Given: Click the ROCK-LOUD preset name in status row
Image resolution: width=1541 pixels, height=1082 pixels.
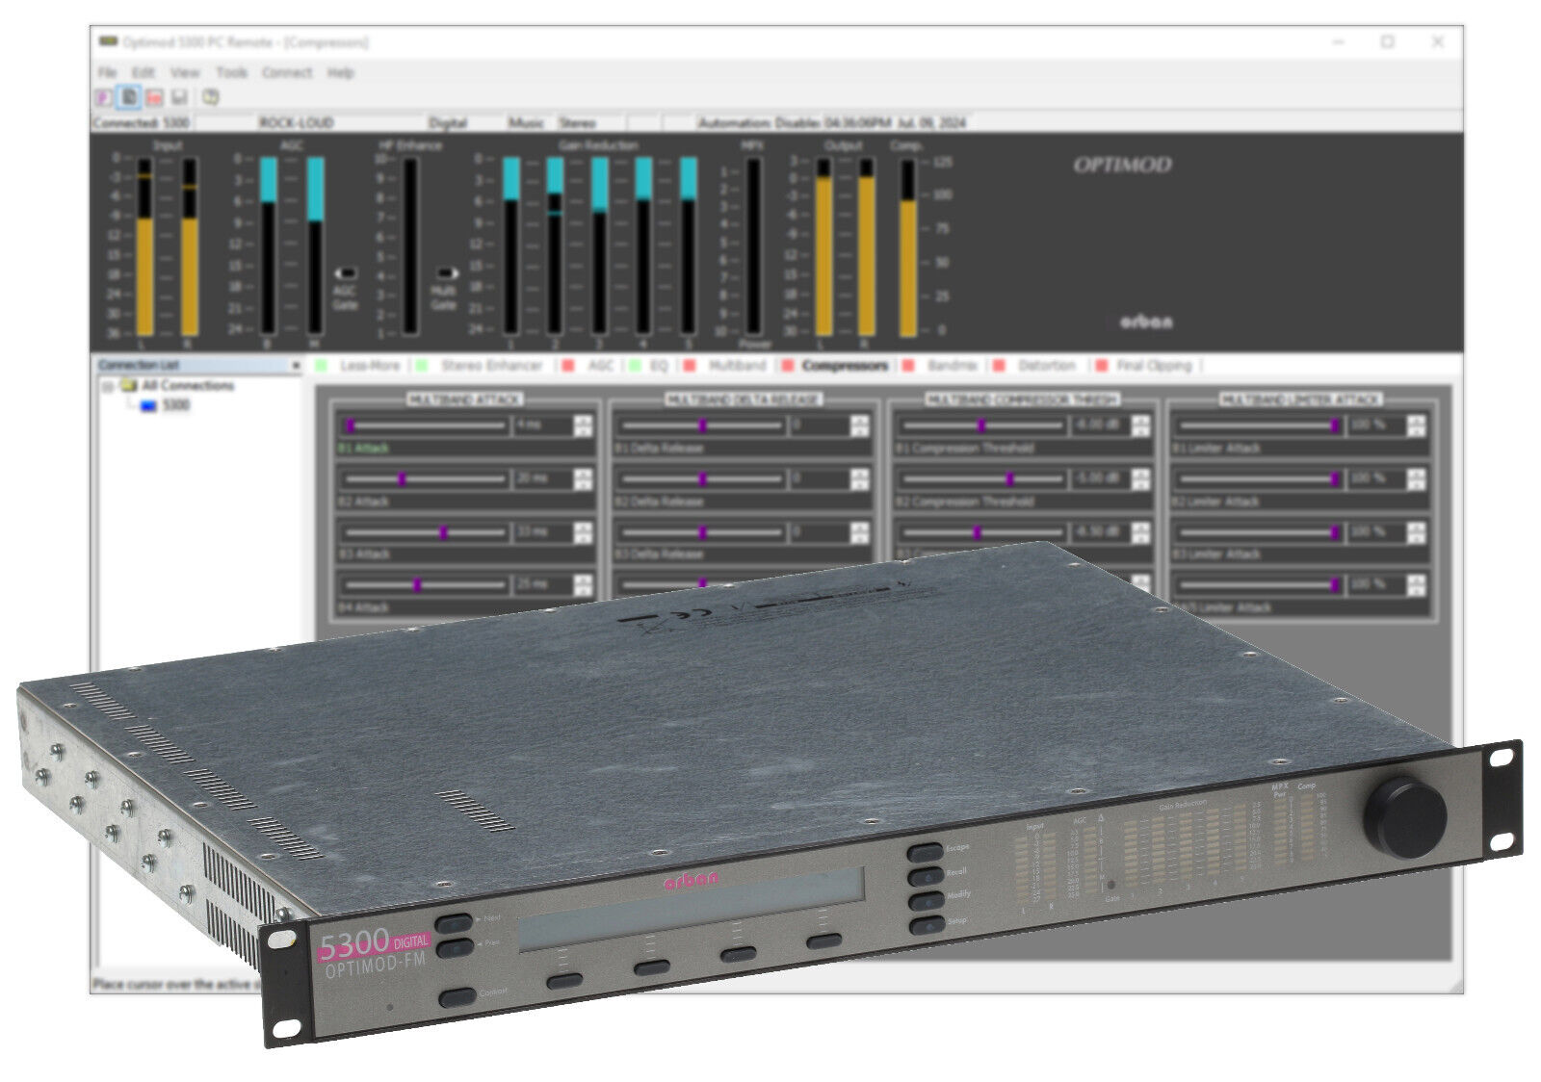Looking at the screenshot, I should 297,123.
